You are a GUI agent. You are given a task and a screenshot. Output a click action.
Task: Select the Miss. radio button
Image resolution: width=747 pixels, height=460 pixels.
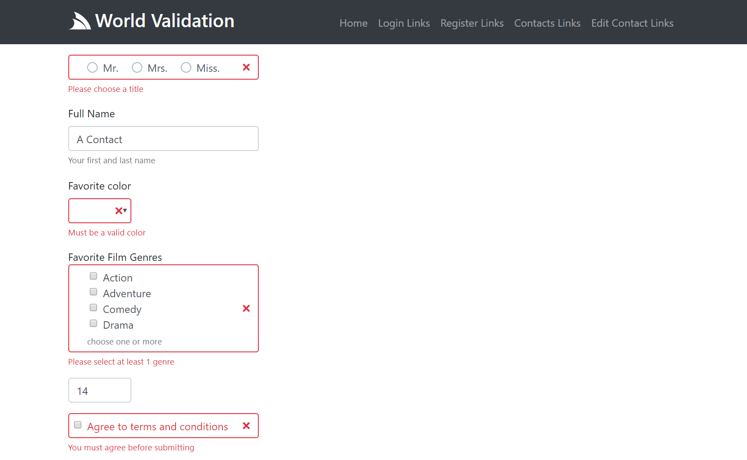point(186,67)
